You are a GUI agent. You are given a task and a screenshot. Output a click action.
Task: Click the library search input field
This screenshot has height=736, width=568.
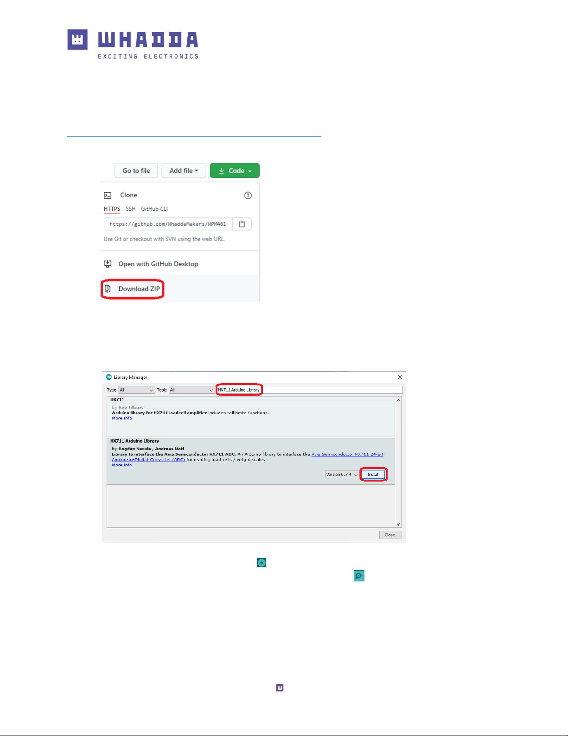[332, 390]
